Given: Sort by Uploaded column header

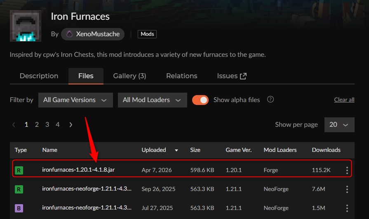Looking at the screenshot, I should pyautogui.click(x=154, y=150).
